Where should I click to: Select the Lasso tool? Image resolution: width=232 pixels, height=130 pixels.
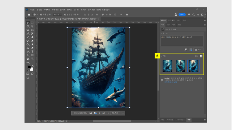coord(28,27)
